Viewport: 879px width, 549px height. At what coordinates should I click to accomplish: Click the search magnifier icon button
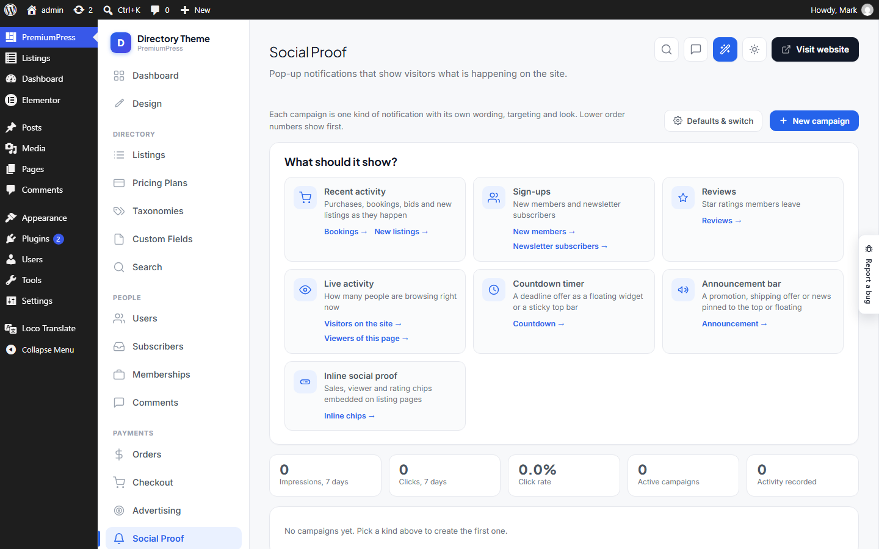pos(667,49)
